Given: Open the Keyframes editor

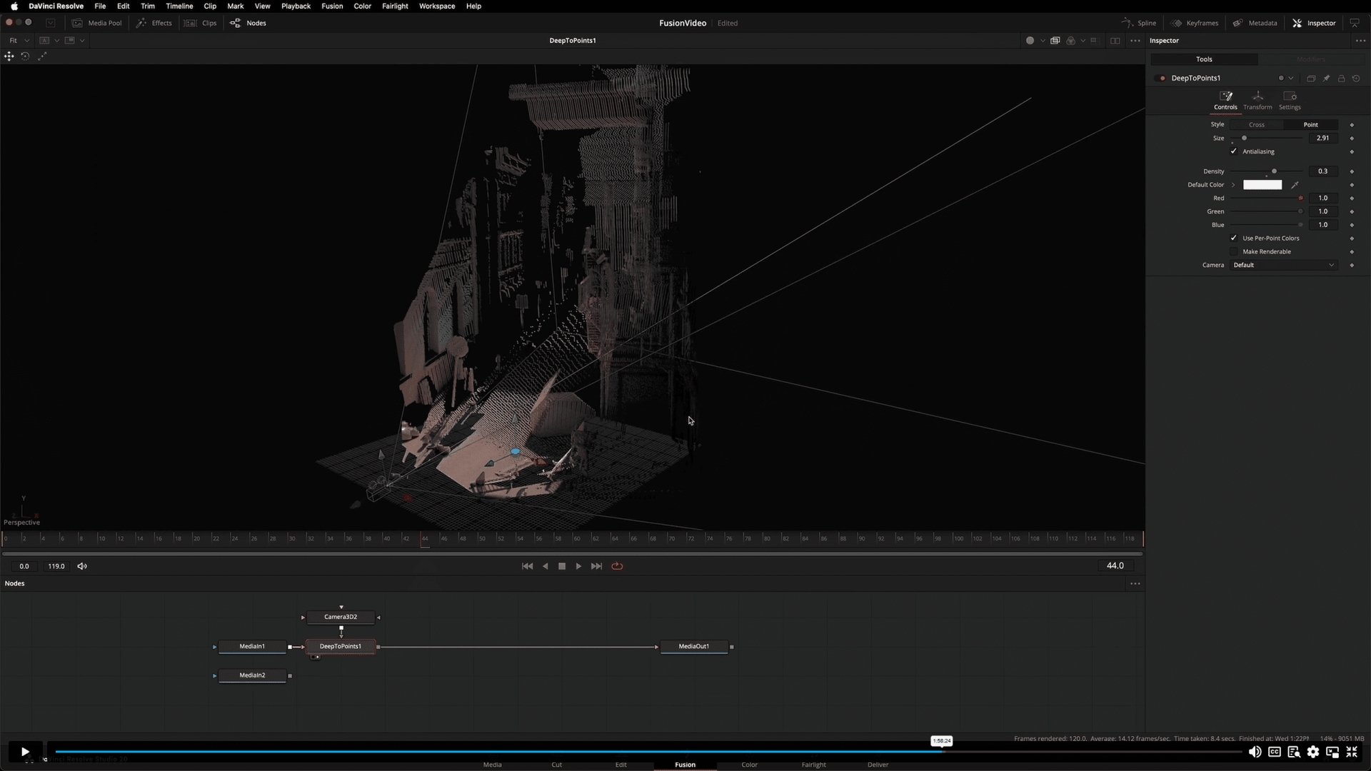Looking at the screenshot, I should click(1195, 23).
